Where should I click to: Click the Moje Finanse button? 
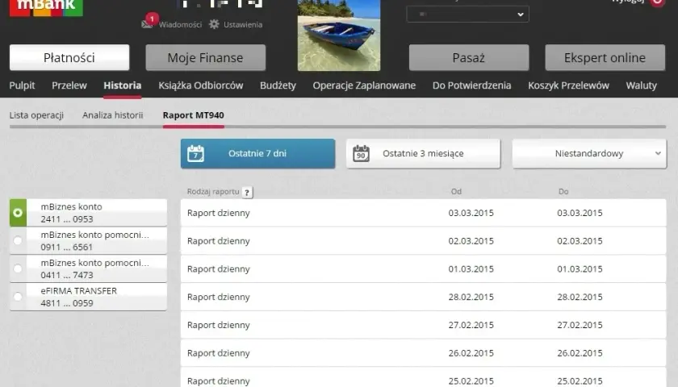[x=205, y=57]
